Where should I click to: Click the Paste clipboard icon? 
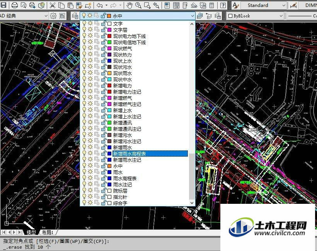point(70,5)
